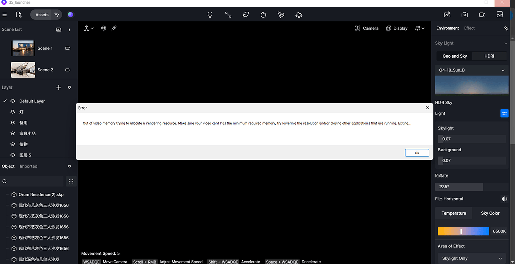
Task: Click the camera image render icon
Action: [465, 15]
